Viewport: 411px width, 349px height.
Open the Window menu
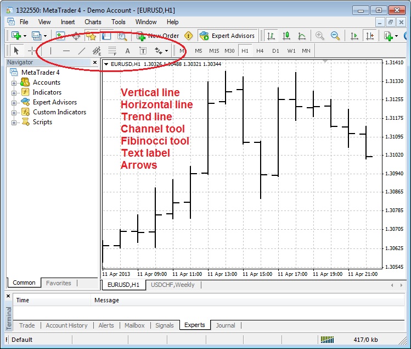coord(146,22)
